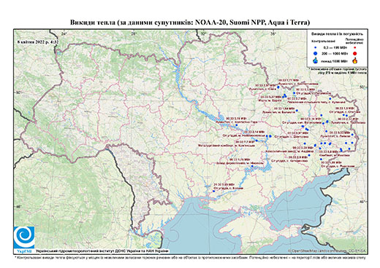
Task: Click the large red circle legend symbol
Action: point(355,53)
